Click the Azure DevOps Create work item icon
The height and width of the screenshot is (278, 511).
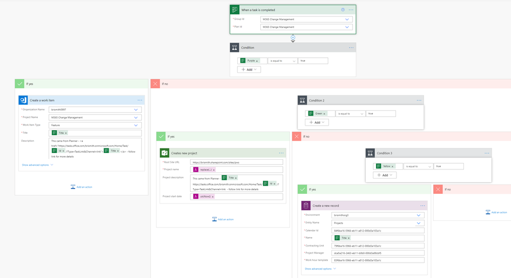(x=23, y=100)
